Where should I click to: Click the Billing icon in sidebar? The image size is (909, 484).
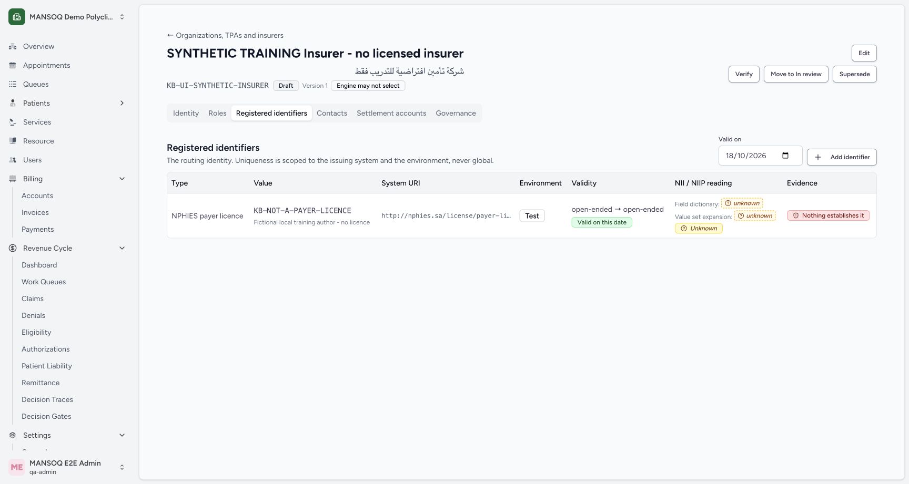[13, 179]
